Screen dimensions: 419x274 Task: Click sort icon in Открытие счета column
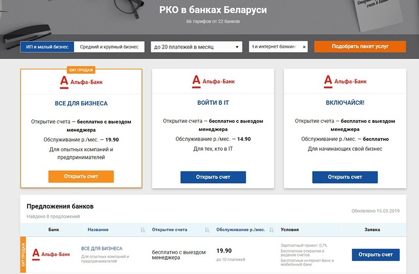coord(207,230)
